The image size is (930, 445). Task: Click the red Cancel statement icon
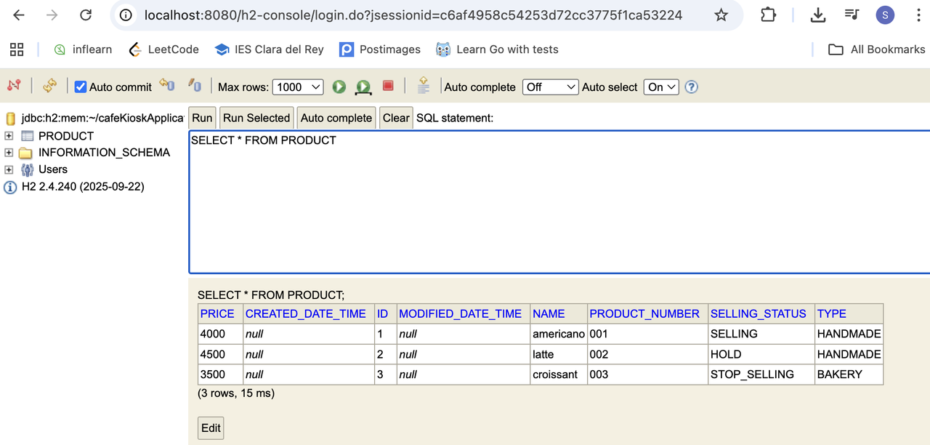pos(388,86)
